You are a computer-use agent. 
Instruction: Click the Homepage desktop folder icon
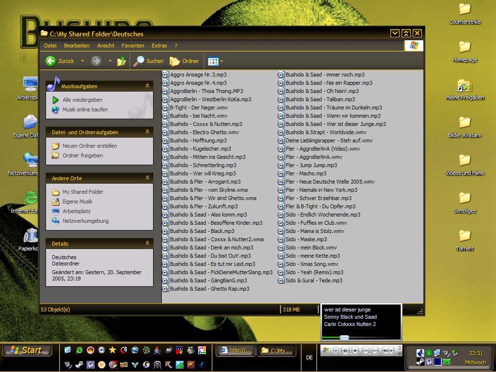(465, 47)
